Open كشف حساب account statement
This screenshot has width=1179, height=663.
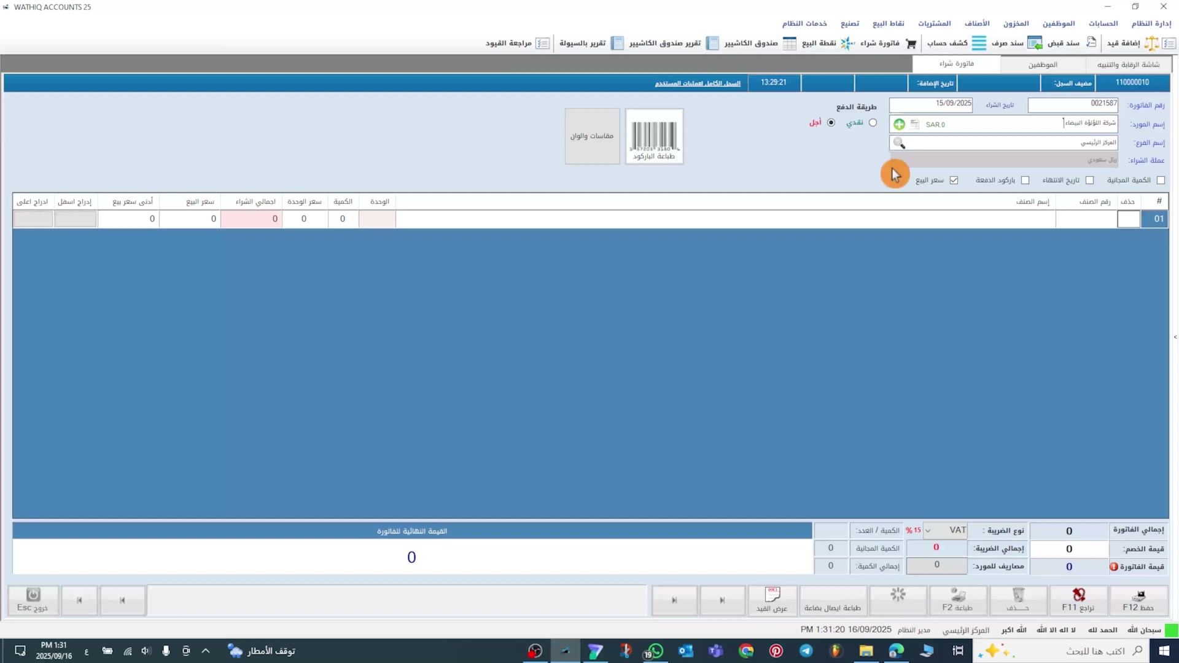(x=956, y=43)
